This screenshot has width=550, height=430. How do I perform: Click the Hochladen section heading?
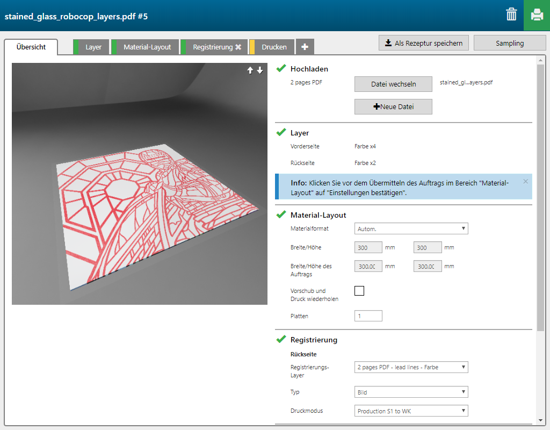coord(309,69)
